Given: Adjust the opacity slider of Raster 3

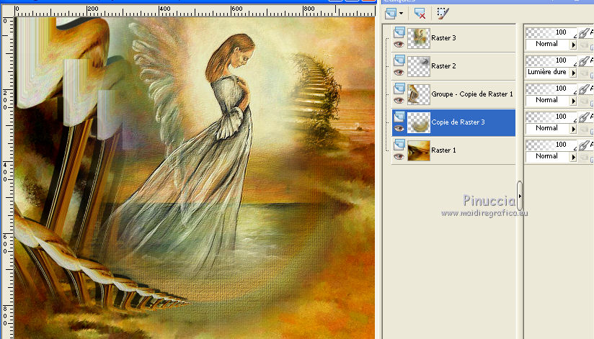Looking at the screenshot, I should (551, 32).
